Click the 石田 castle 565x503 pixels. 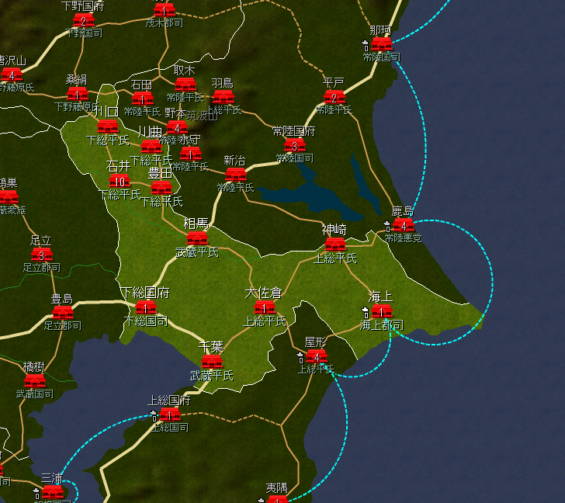click(x=143, y=99)
